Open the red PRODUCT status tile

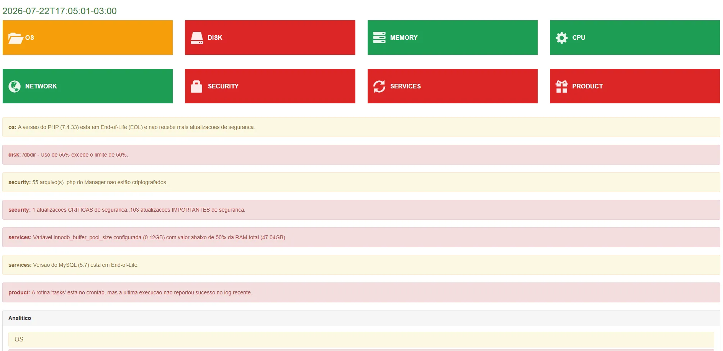click(635, 86)
